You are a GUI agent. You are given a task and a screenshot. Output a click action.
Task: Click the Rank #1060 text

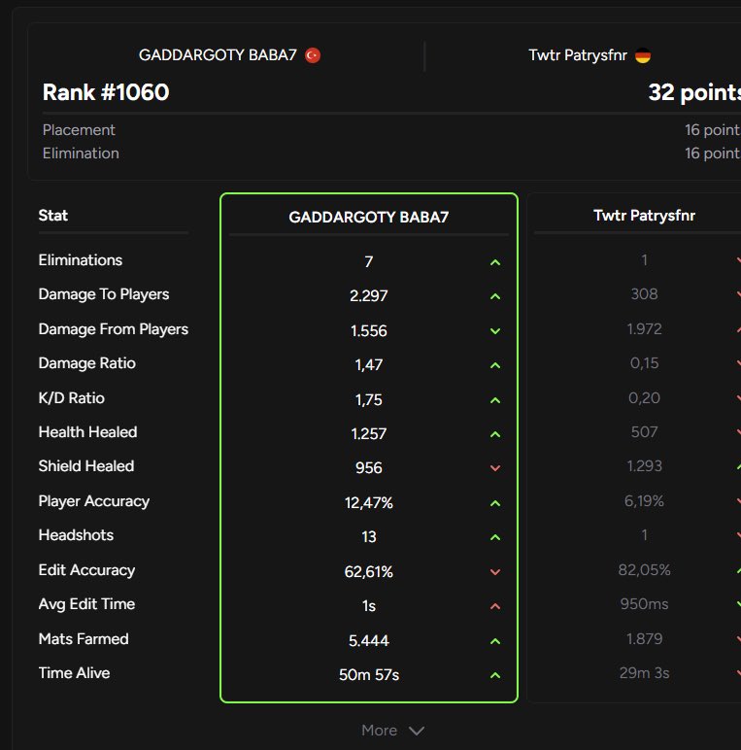click(x=106, y=92)
